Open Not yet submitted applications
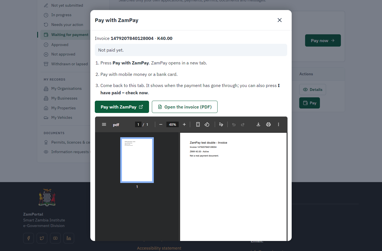This screenshot has height=251, width=382. click(67, 5)
